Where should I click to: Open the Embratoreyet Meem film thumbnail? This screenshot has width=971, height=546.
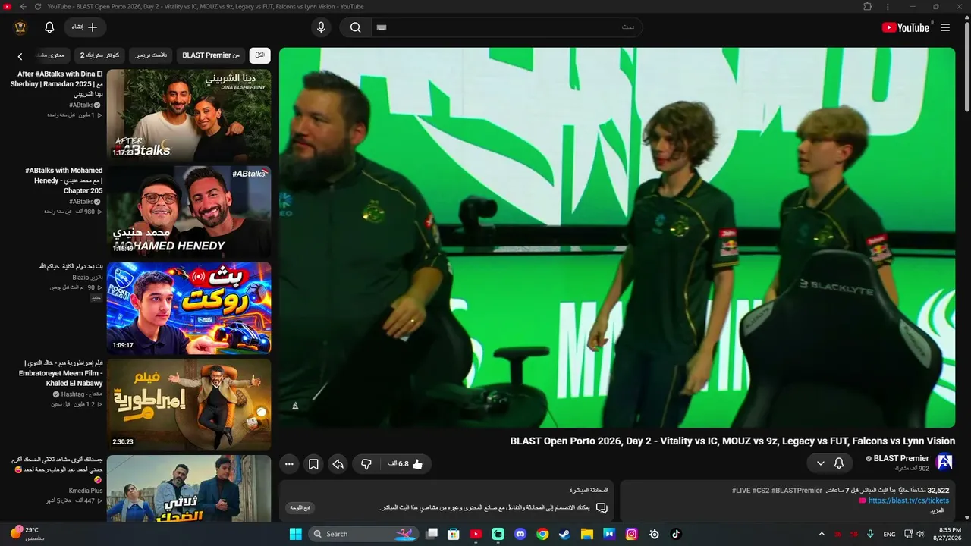click(x=189, y=404)
